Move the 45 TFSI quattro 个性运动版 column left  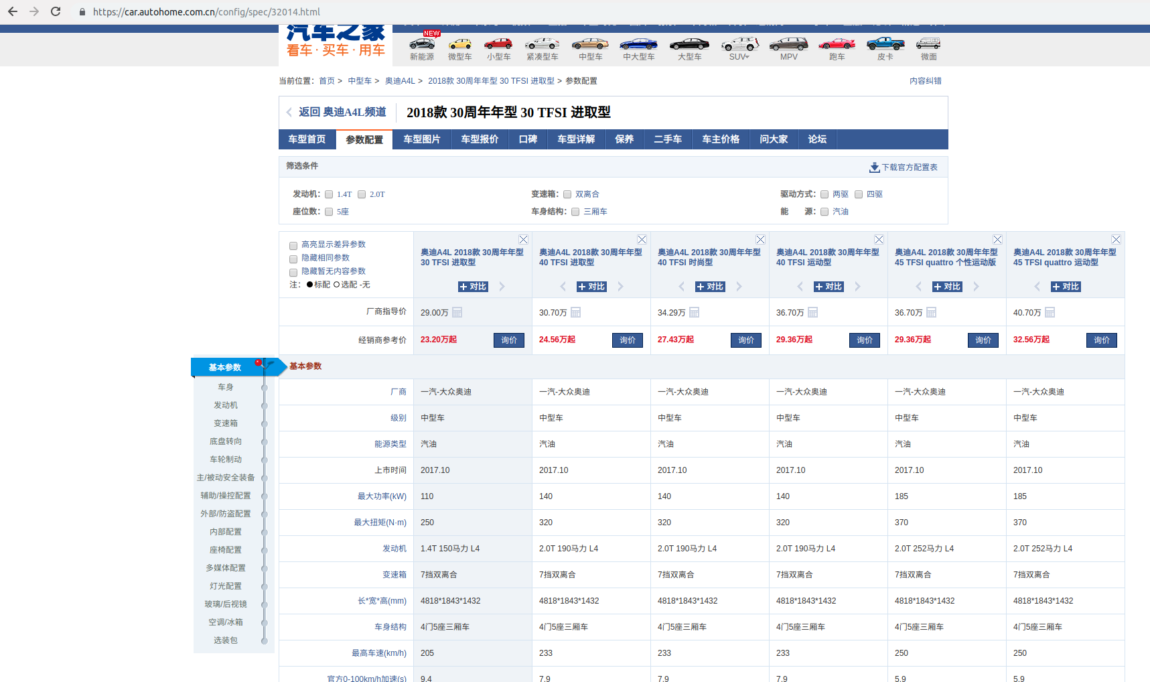click(919, 287)
